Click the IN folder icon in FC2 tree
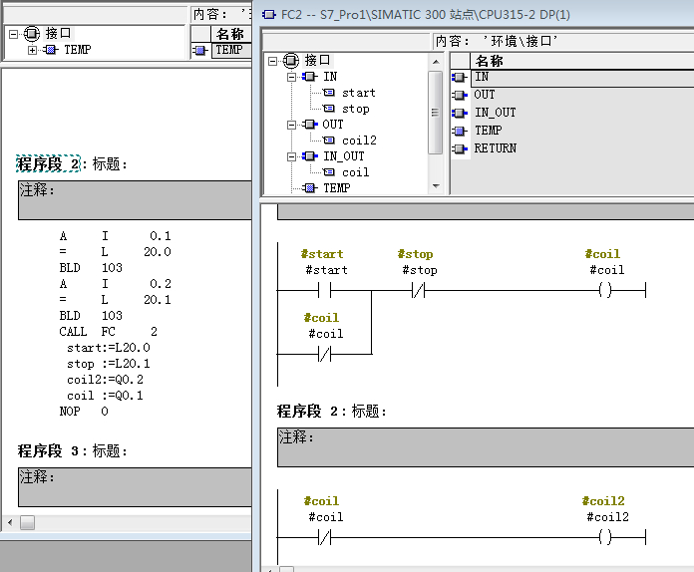The height and width of the screenshot is (572, 694). [x=310, y=77]
